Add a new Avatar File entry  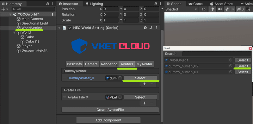click(x=145, y=103)
